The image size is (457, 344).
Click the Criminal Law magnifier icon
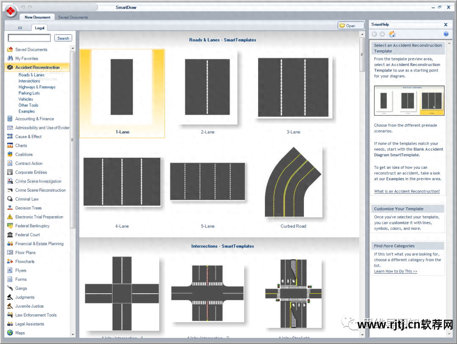(x=10, y=199)
